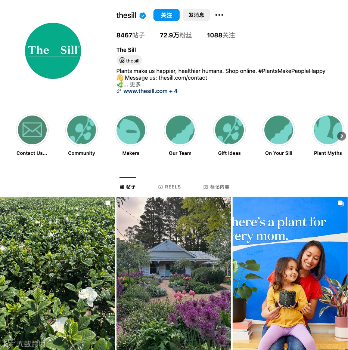
Task: Open the three-dot more options menu
Action: coord(219,15)
